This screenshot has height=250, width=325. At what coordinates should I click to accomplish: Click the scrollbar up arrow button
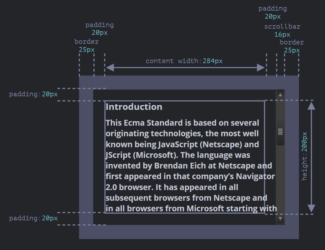pyautogui.click(x=280, y=95)
